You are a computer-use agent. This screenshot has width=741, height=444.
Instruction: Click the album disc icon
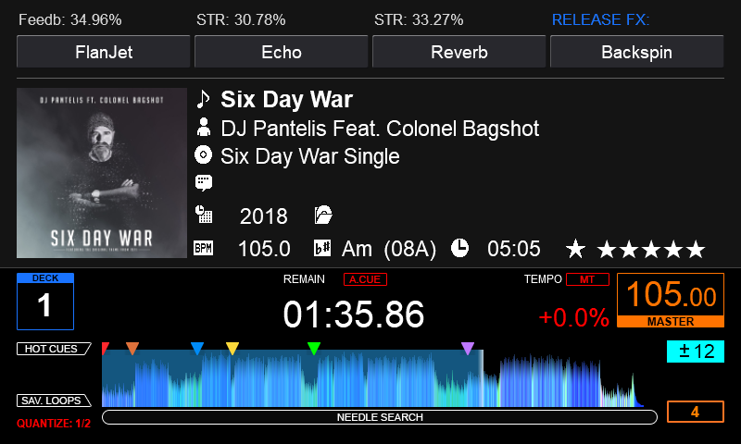[204, 155]
